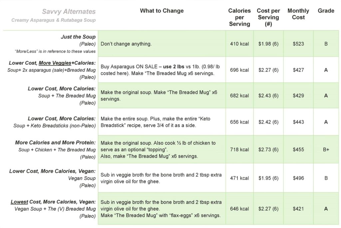This screenshot has height=228, width=341.
Task: Select the "More Calories and More Protein" row label
Action: (55, 143)
